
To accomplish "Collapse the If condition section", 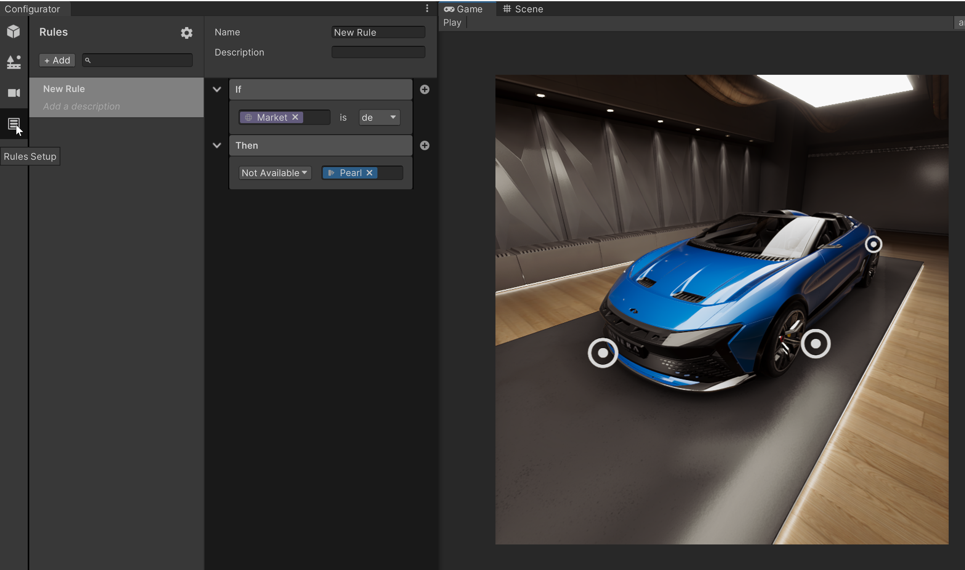I will click(x=217, y=89).
